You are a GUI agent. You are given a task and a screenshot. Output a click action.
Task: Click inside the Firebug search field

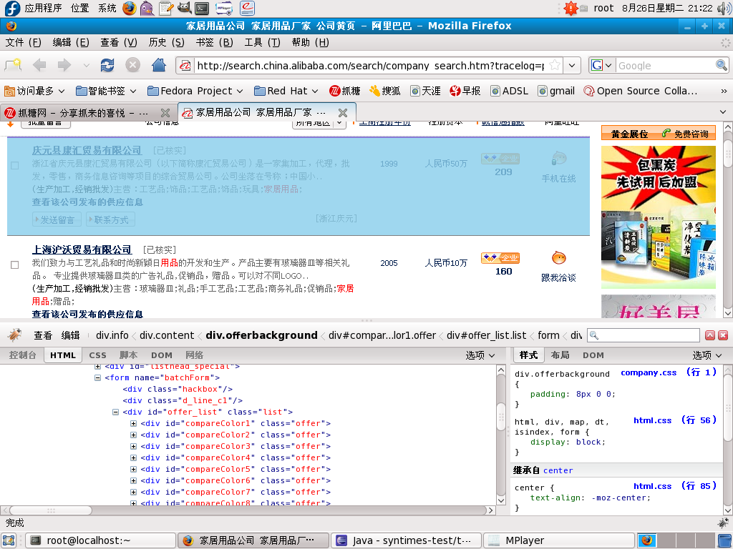click(x=644, y=335)
